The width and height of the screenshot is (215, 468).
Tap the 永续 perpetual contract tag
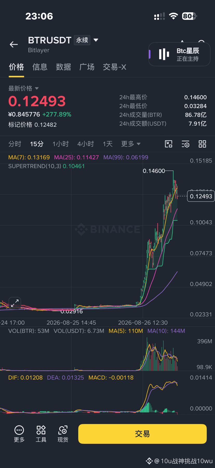click(82, 40)
